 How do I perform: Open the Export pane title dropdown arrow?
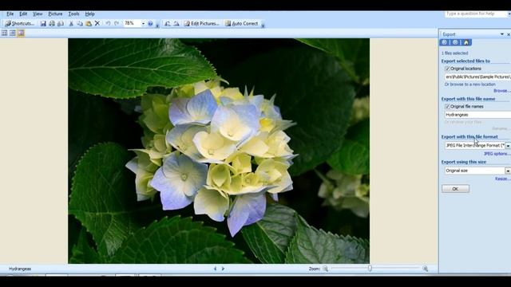tap(502, 34)
